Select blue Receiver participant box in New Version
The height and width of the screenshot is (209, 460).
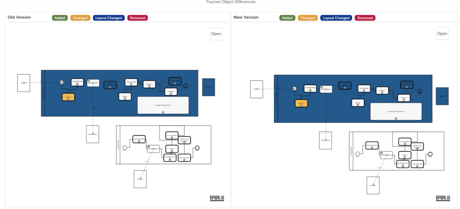pyautogui.click(x=442, y=96)
